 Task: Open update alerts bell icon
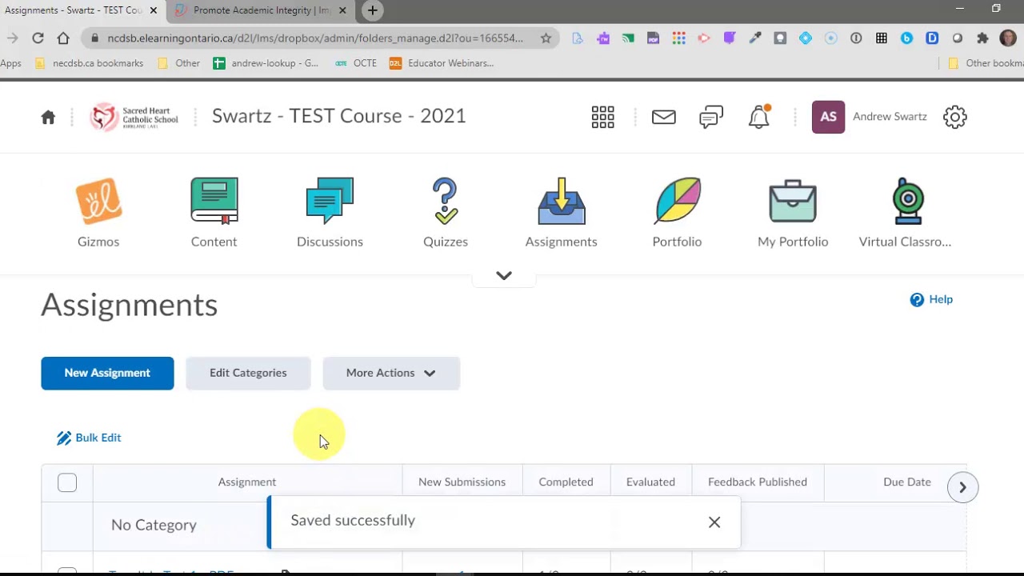point(759,117)
